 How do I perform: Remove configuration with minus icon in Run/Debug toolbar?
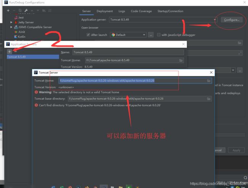pyautogui.click(x=14, y=11)
